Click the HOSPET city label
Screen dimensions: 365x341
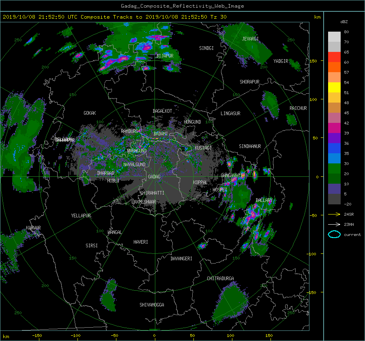pyautogui.click(x=220, y=190)
